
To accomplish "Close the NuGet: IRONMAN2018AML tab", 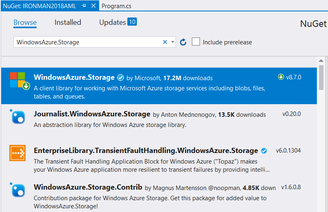I will (93, 6).
